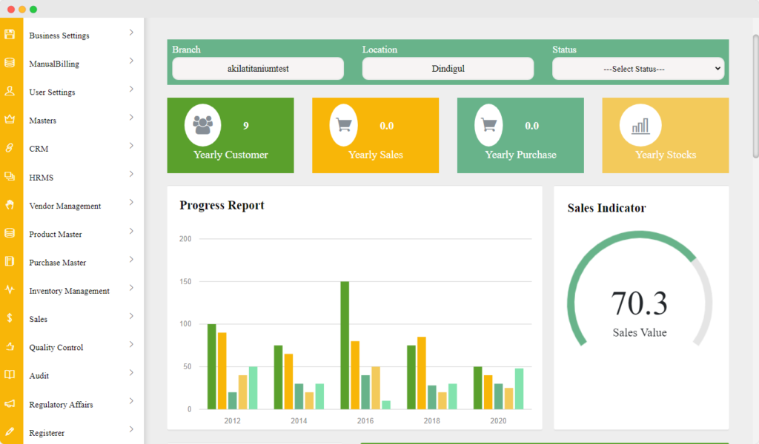Expand the Registerer chevron
The height and width of the screenshot is (444, 759).
pyautogui.click(x=131, y=429)
